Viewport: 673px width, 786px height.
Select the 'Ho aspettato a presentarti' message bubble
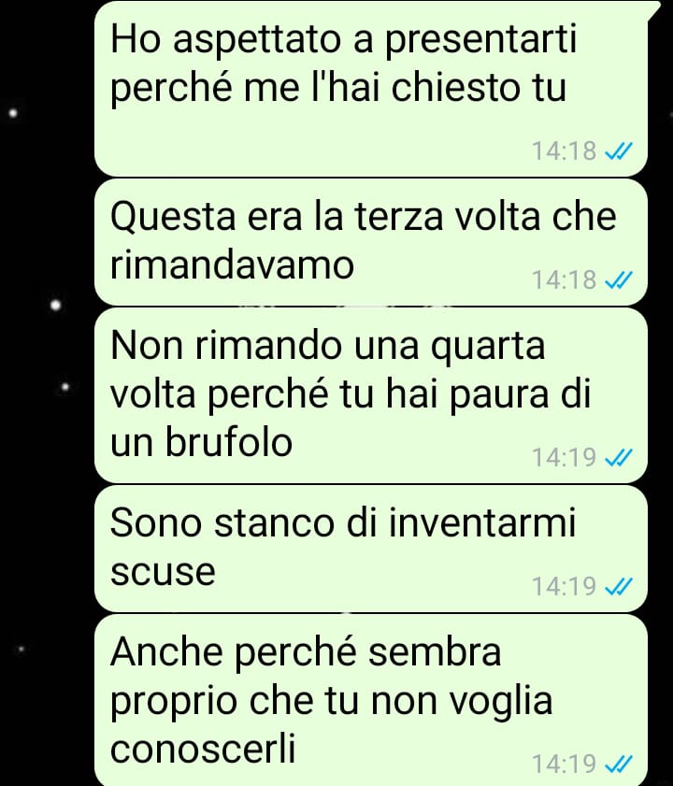(371, 88)
